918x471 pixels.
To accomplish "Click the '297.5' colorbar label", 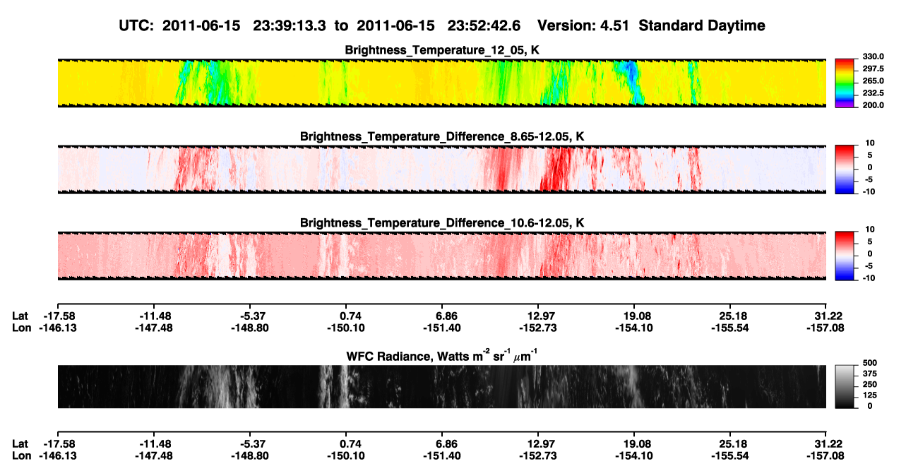I will pyautogui.click(x=872, y=69).
